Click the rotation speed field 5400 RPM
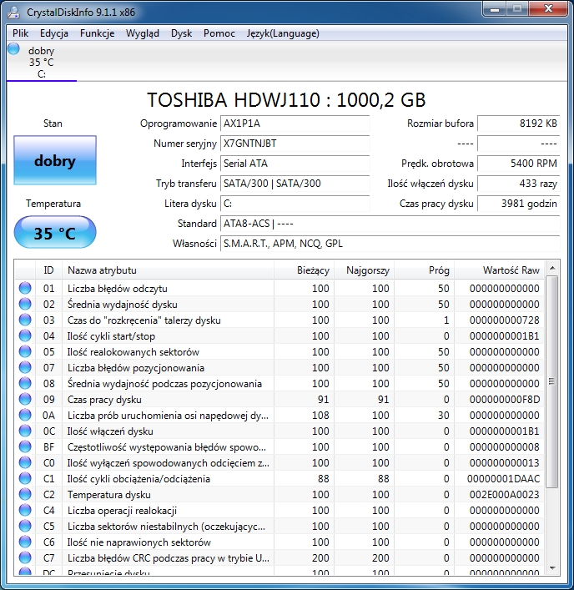 click(x=519, y=164)
